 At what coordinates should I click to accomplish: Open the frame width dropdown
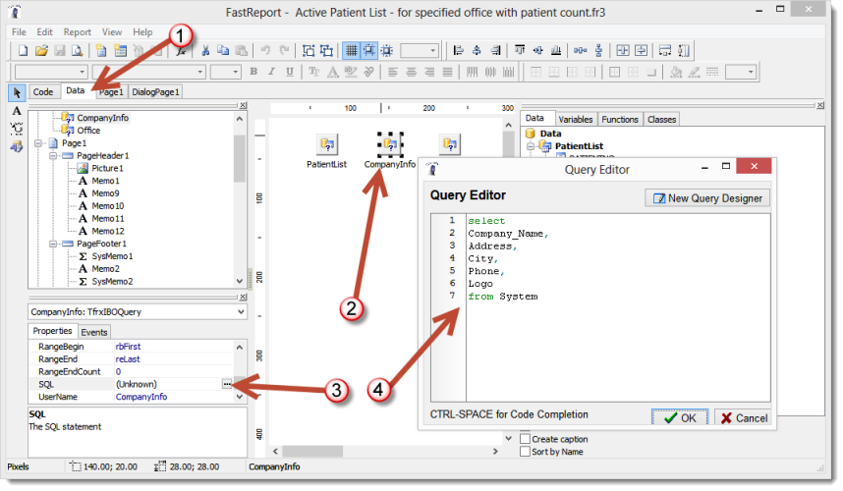click(751, 72)
